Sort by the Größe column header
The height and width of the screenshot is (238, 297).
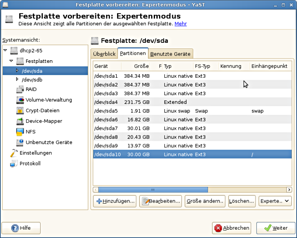click(135, 66)
